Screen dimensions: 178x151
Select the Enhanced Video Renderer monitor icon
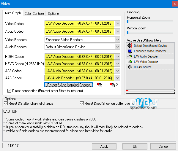pos(130,51)
